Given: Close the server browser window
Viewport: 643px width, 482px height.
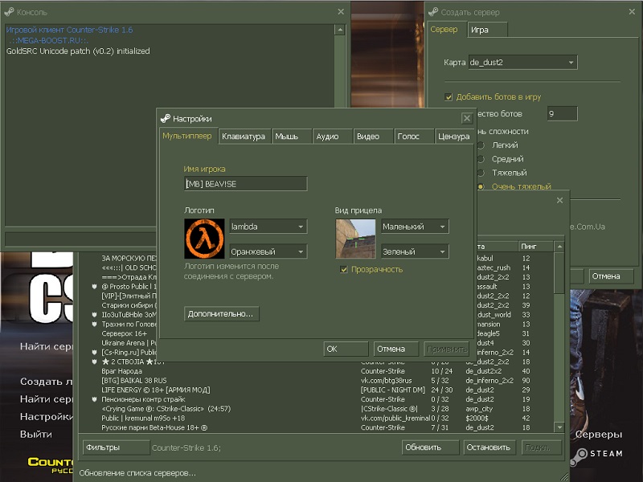Looking at the screenshot, I should (559, 200).
